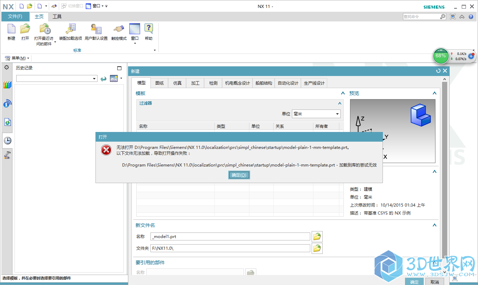Collapse the 过滤器 group

pyautogui.click(x=339, y=103)
